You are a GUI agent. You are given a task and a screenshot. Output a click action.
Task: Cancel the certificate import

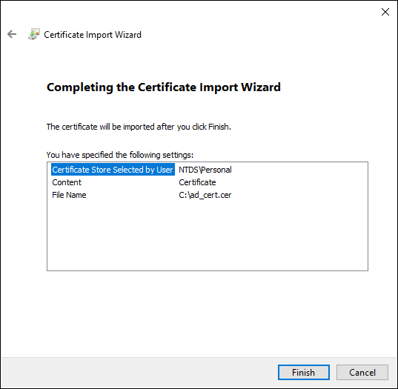point(362,372)
